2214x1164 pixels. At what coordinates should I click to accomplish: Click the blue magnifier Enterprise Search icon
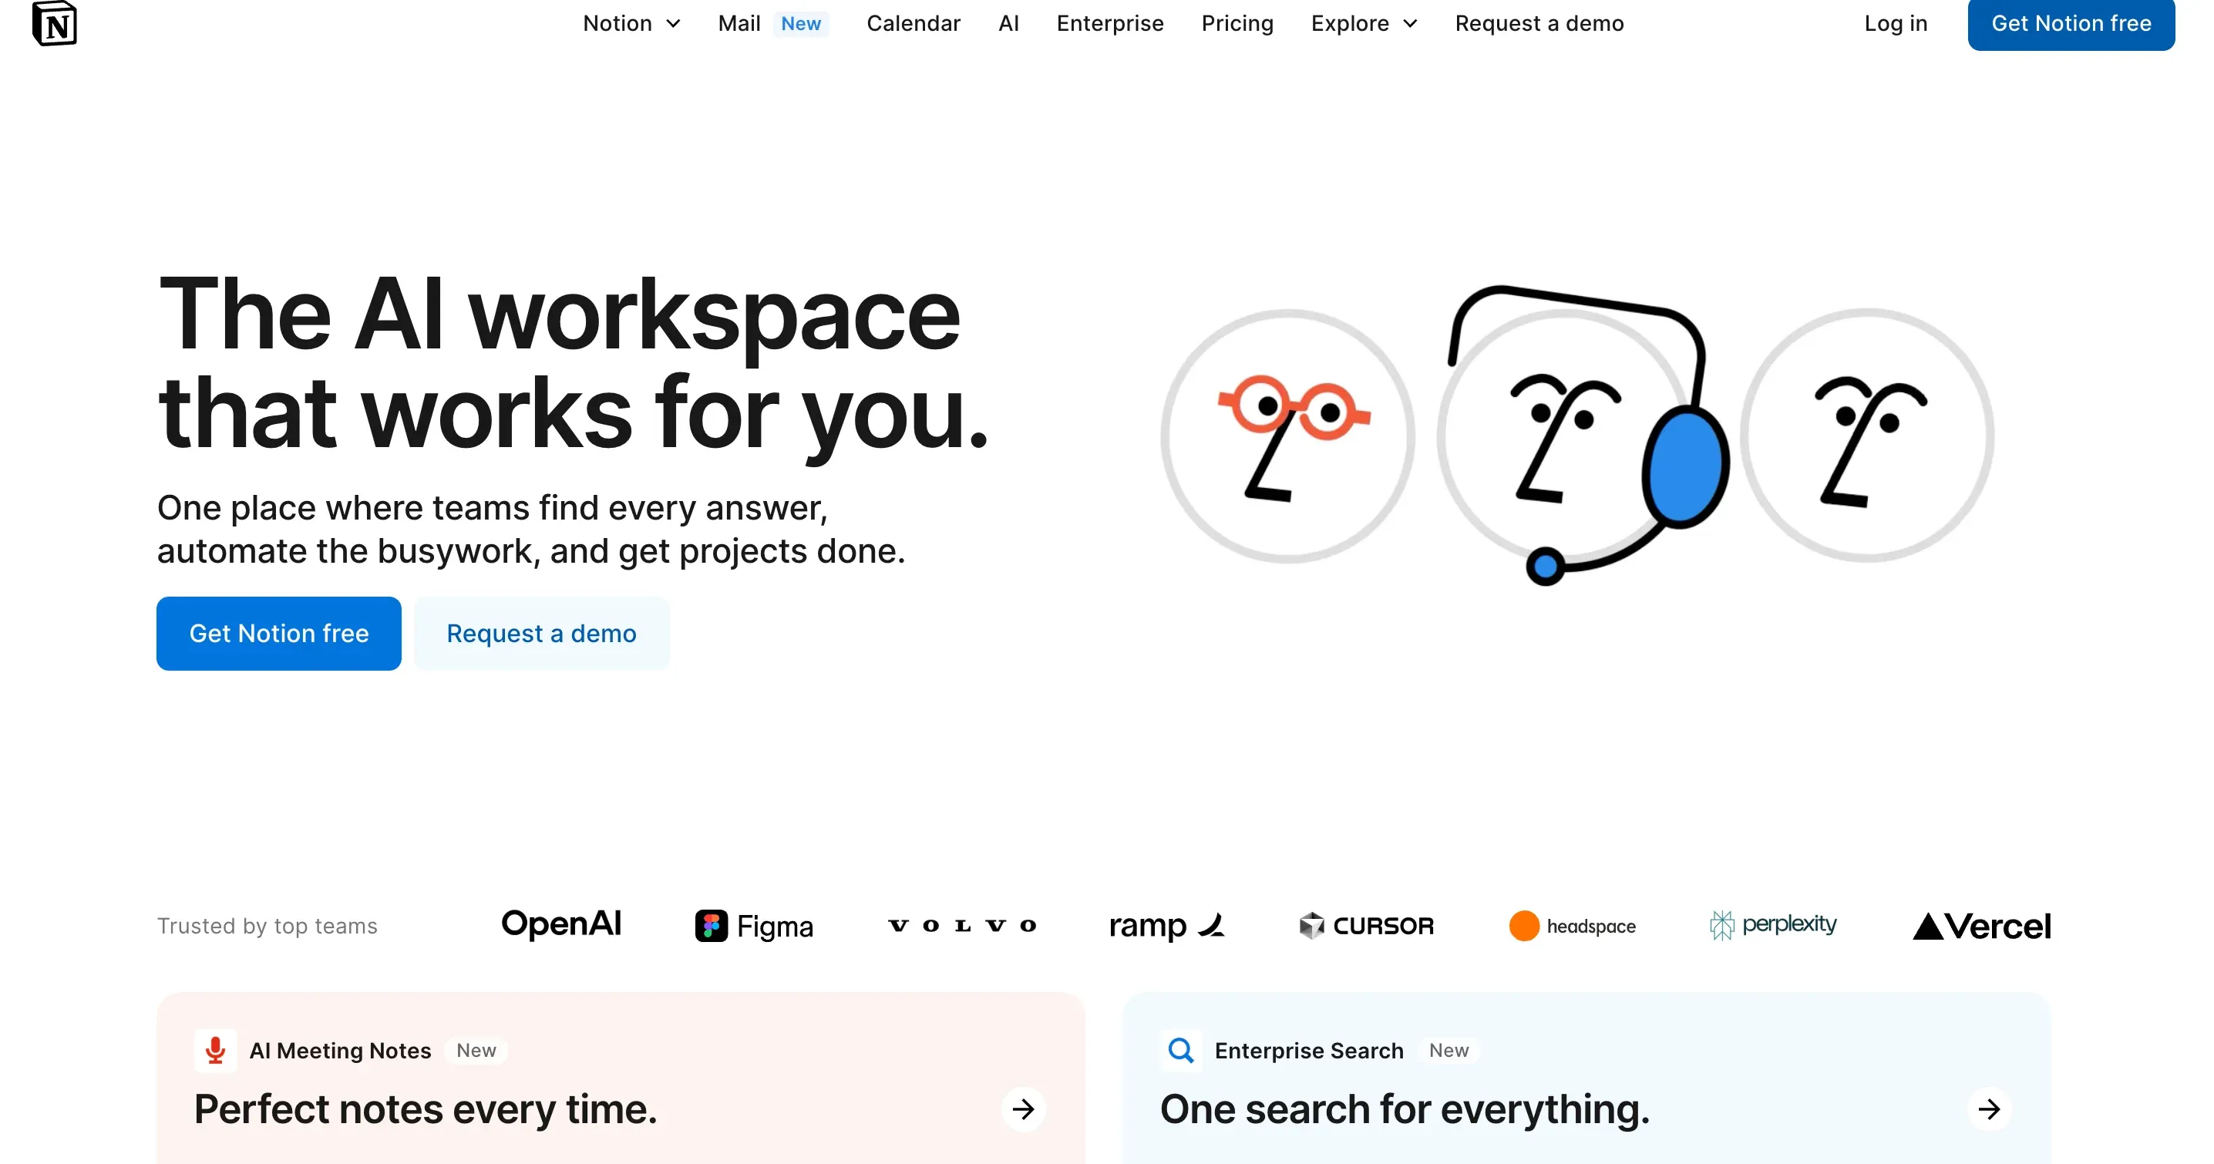[x=1181, y=1051]
